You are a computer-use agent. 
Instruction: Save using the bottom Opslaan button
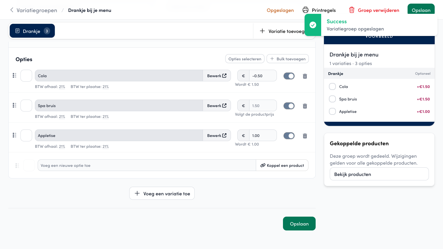[x=299, y=224]
